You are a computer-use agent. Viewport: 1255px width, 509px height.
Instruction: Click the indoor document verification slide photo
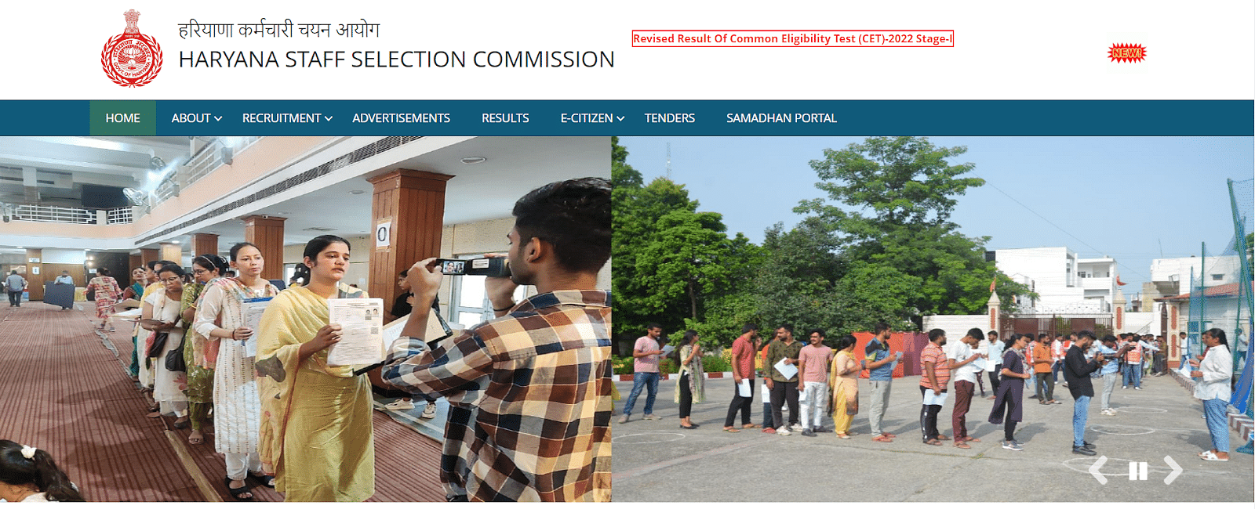pos(305,319)
